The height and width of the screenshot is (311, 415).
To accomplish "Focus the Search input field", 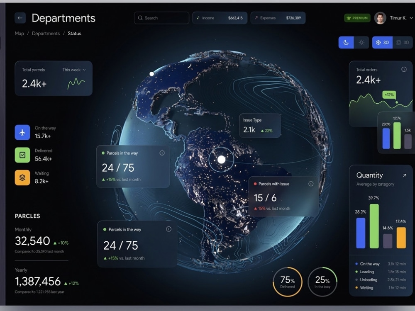I will tap(161, 18).
